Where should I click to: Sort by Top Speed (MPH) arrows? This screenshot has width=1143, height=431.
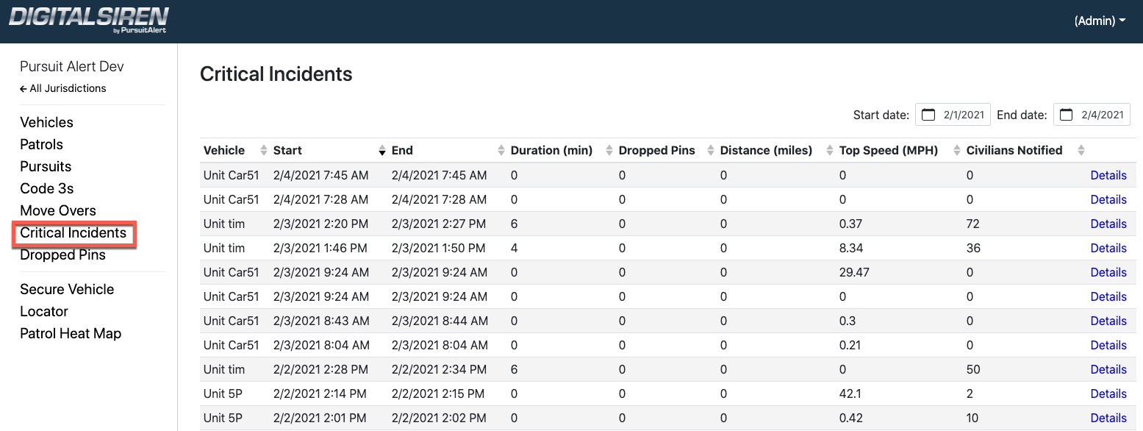tap(957, 150)
